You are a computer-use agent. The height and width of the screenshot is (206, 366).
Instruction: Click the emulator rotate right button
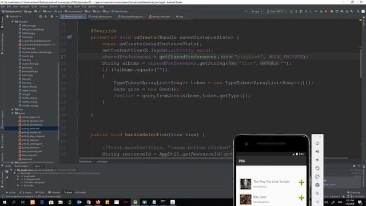click(x=317, y=177)
